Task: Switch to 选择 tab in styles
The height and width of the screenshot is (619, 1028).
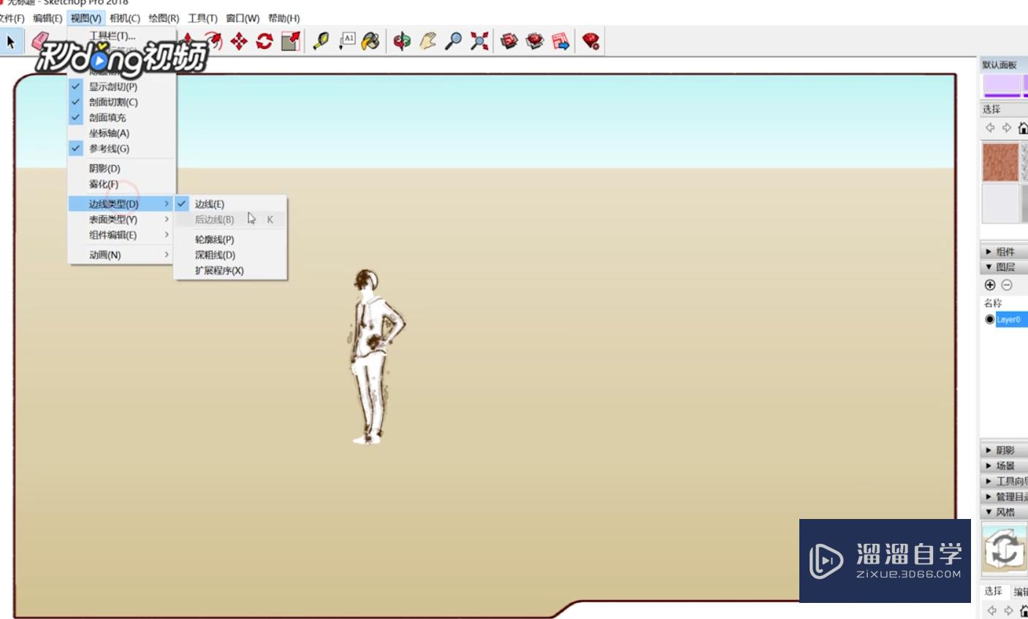Action: click(x=993, y=591)
